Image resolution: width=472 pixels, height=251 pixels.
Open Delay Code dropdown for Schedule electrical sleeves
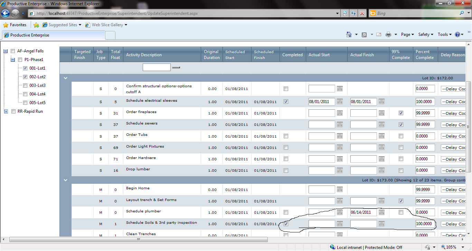coord(453,102)
